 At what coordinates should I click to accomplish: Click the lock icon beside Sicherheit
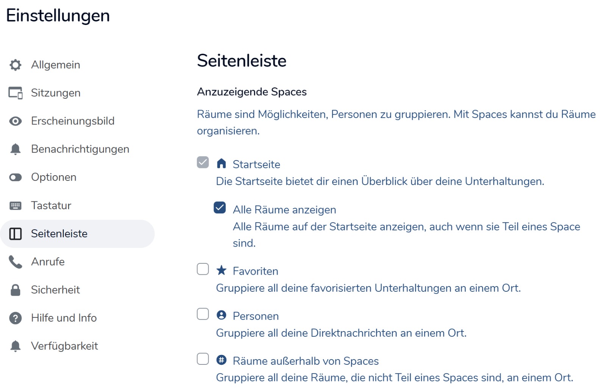(x=16, y=290)
